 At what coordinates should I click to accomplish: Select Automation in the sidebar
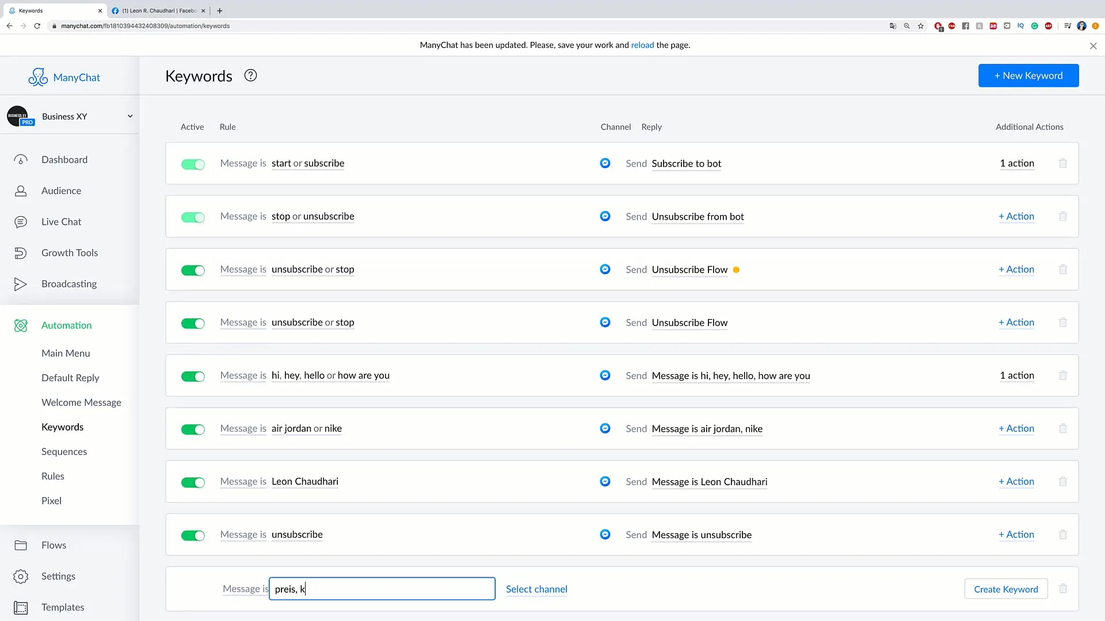(x=66, y=325)
